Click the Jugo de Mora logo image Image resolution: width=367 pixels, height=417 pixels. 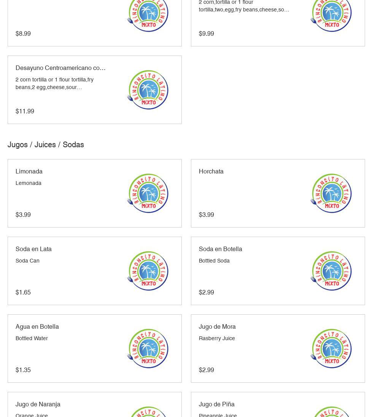click(331, 349)
